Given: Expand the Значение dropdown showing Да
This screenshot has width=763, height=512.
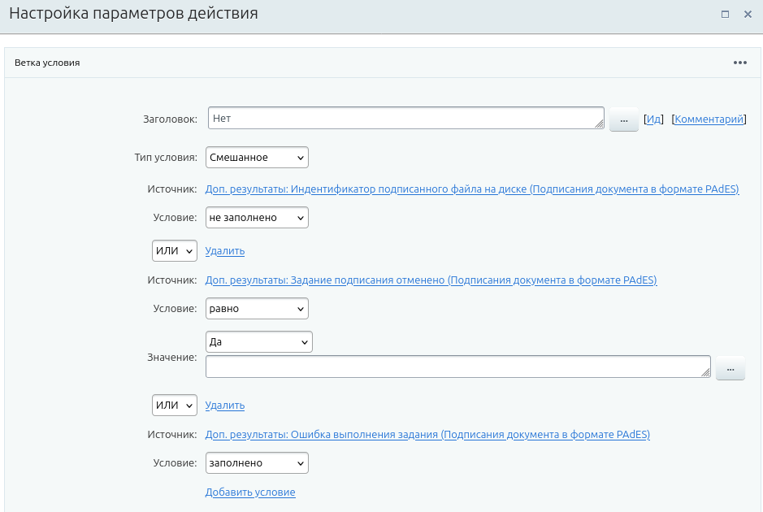Looking at the screenshot, I should 258,342.
